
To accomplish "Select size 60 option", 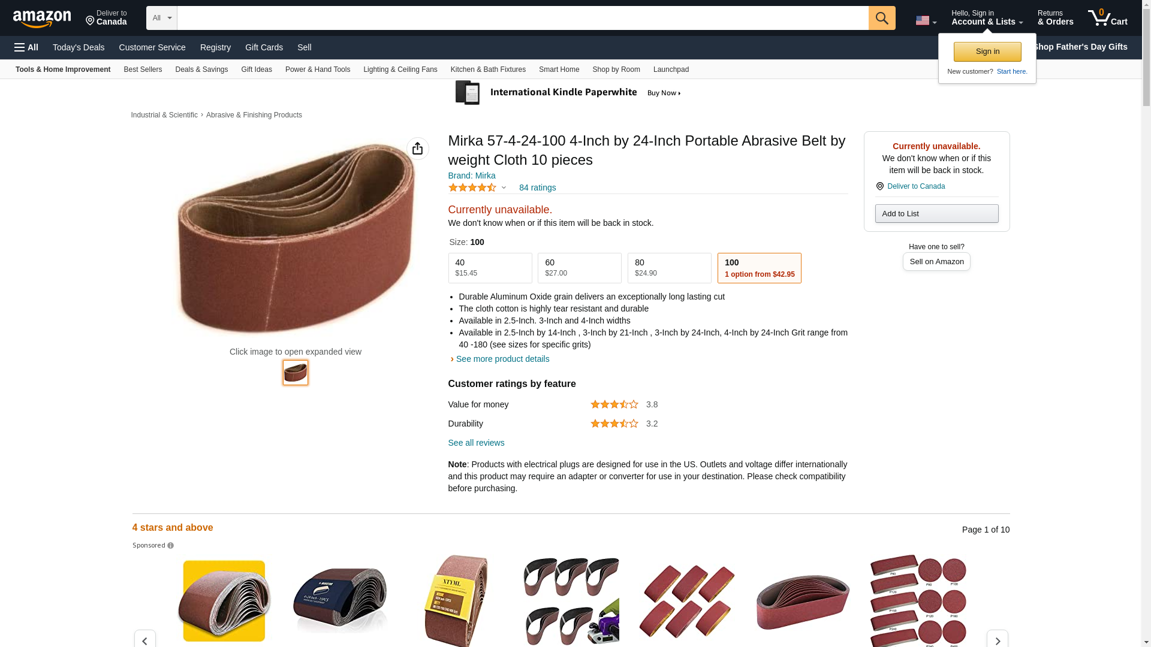I will click(x=579, y=268).
